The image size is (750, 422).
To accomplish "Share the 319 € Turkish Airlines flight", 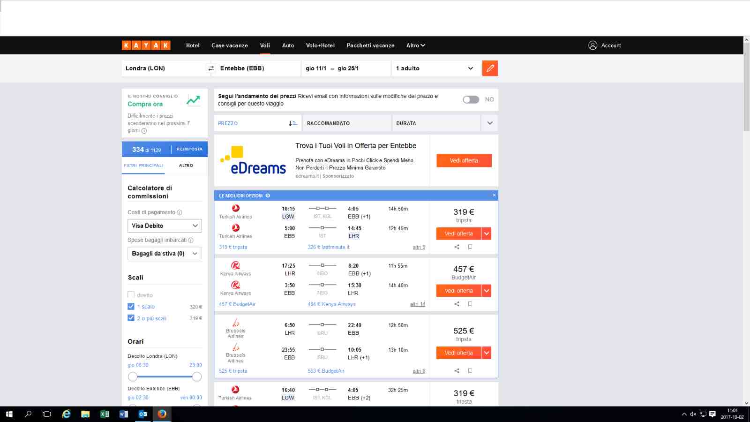I will click(457, 247).
